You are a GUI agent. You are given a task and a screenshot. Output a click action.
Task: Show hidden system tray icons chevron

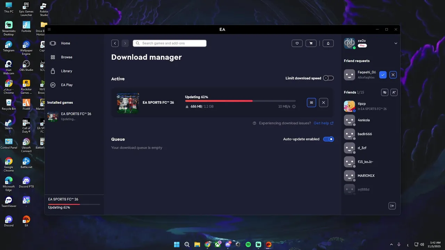click(391, 244)
